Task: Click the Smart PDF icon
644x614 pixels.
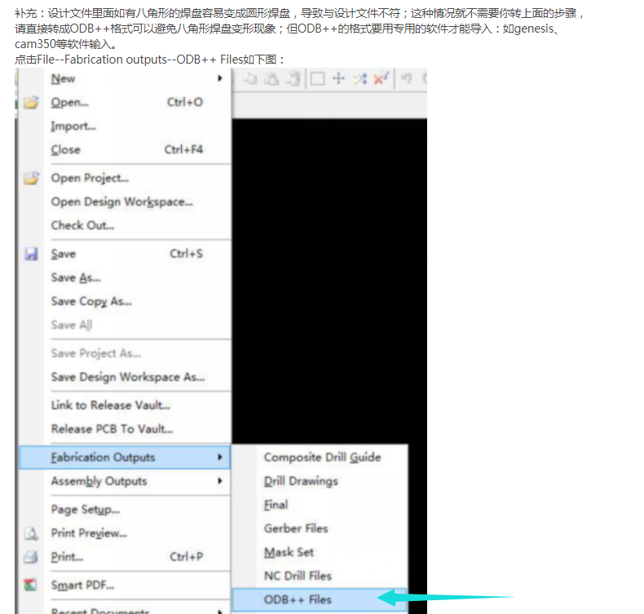Action: pyautogui.click(x=31, y=585)
